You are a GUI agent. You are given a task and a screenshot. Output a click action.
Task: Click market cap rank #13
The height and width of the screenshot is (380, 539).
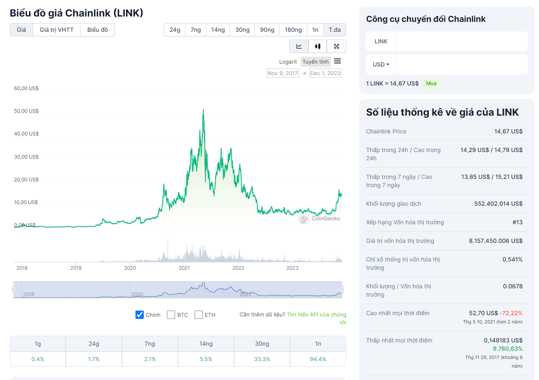518,222
